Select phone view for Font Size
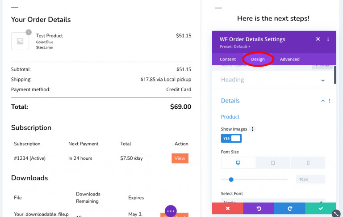Image resolution: width=343 pixels, height=217 pixels. tap(308, 163)
